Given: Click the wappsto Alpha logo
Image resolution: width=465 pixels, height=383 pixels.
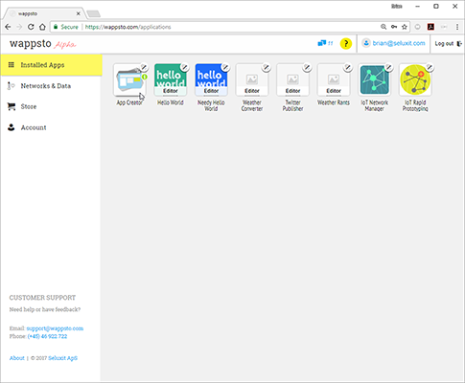Looking at the screenshot, I should click(x=43, y=44).
